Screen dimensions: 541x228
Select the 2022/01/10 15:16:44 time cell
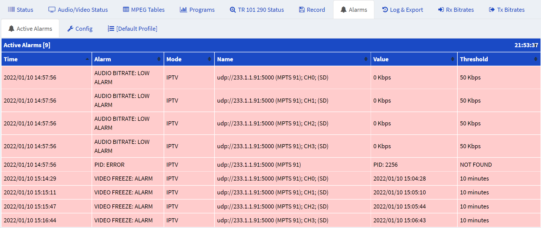[x=46, y=220]
